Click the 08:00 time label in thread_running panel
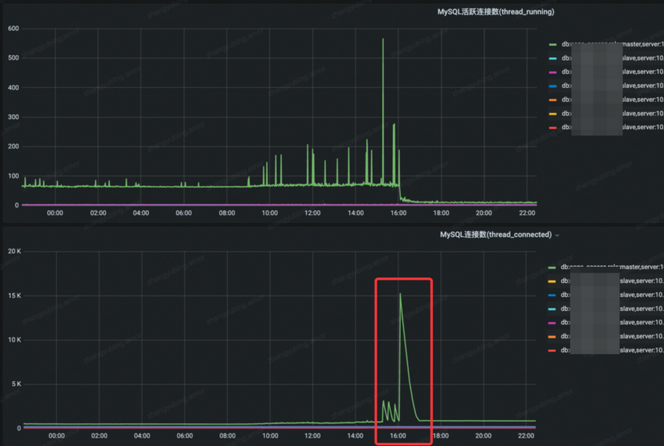The height and width of the screenshot is (446, 664). tap(227, 213)
